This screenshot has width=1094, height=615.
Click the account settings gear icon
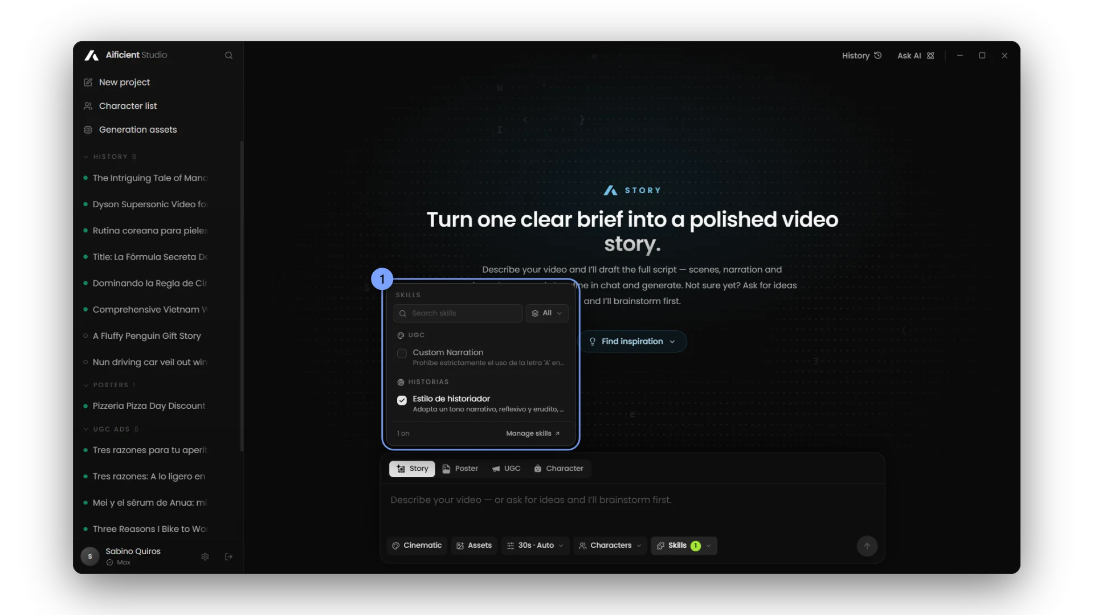[205, 556]
